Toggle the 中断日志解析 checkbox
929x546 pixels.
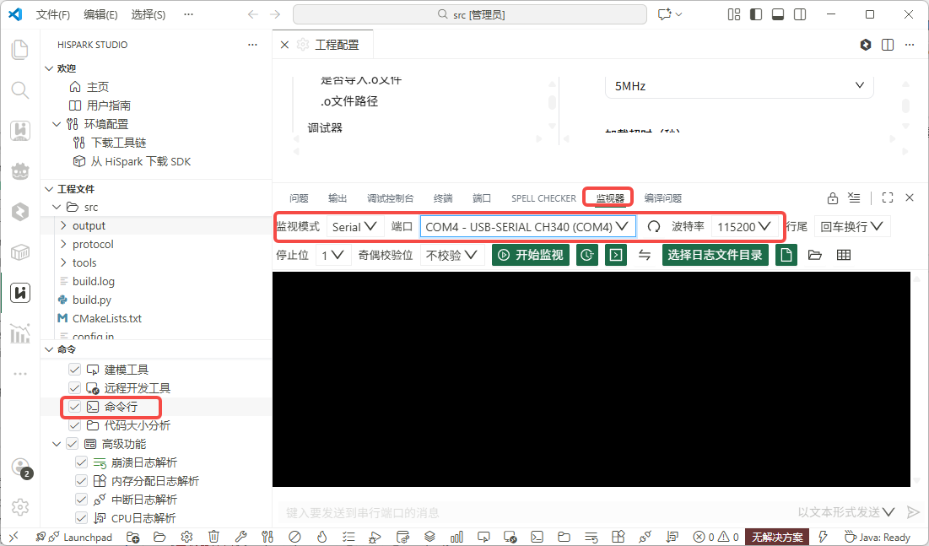(x=82, y=500)
